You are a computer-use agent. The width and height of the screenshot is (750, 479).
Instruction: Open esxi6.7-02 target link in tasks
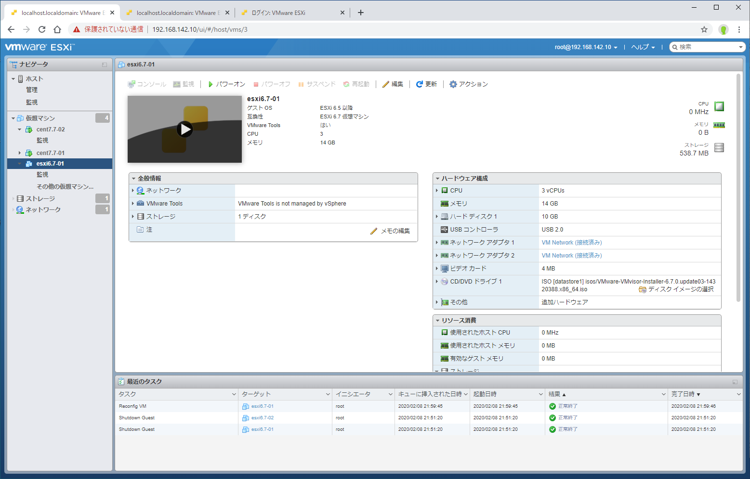click(263, 418)
